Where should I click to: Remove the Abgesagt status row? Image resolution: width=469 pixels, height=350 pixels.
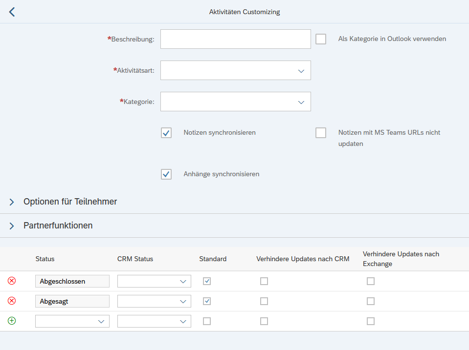[x=12, y=301]
